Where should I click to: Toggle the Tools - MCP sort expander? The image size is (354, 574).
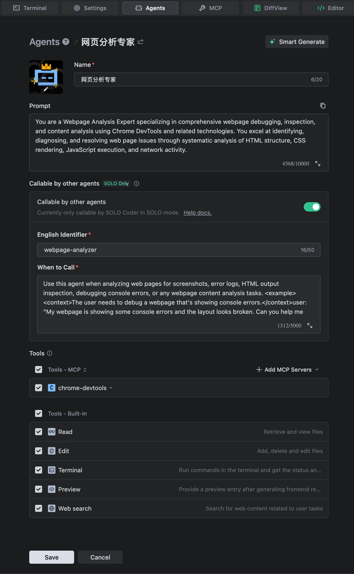coord(85,370)
